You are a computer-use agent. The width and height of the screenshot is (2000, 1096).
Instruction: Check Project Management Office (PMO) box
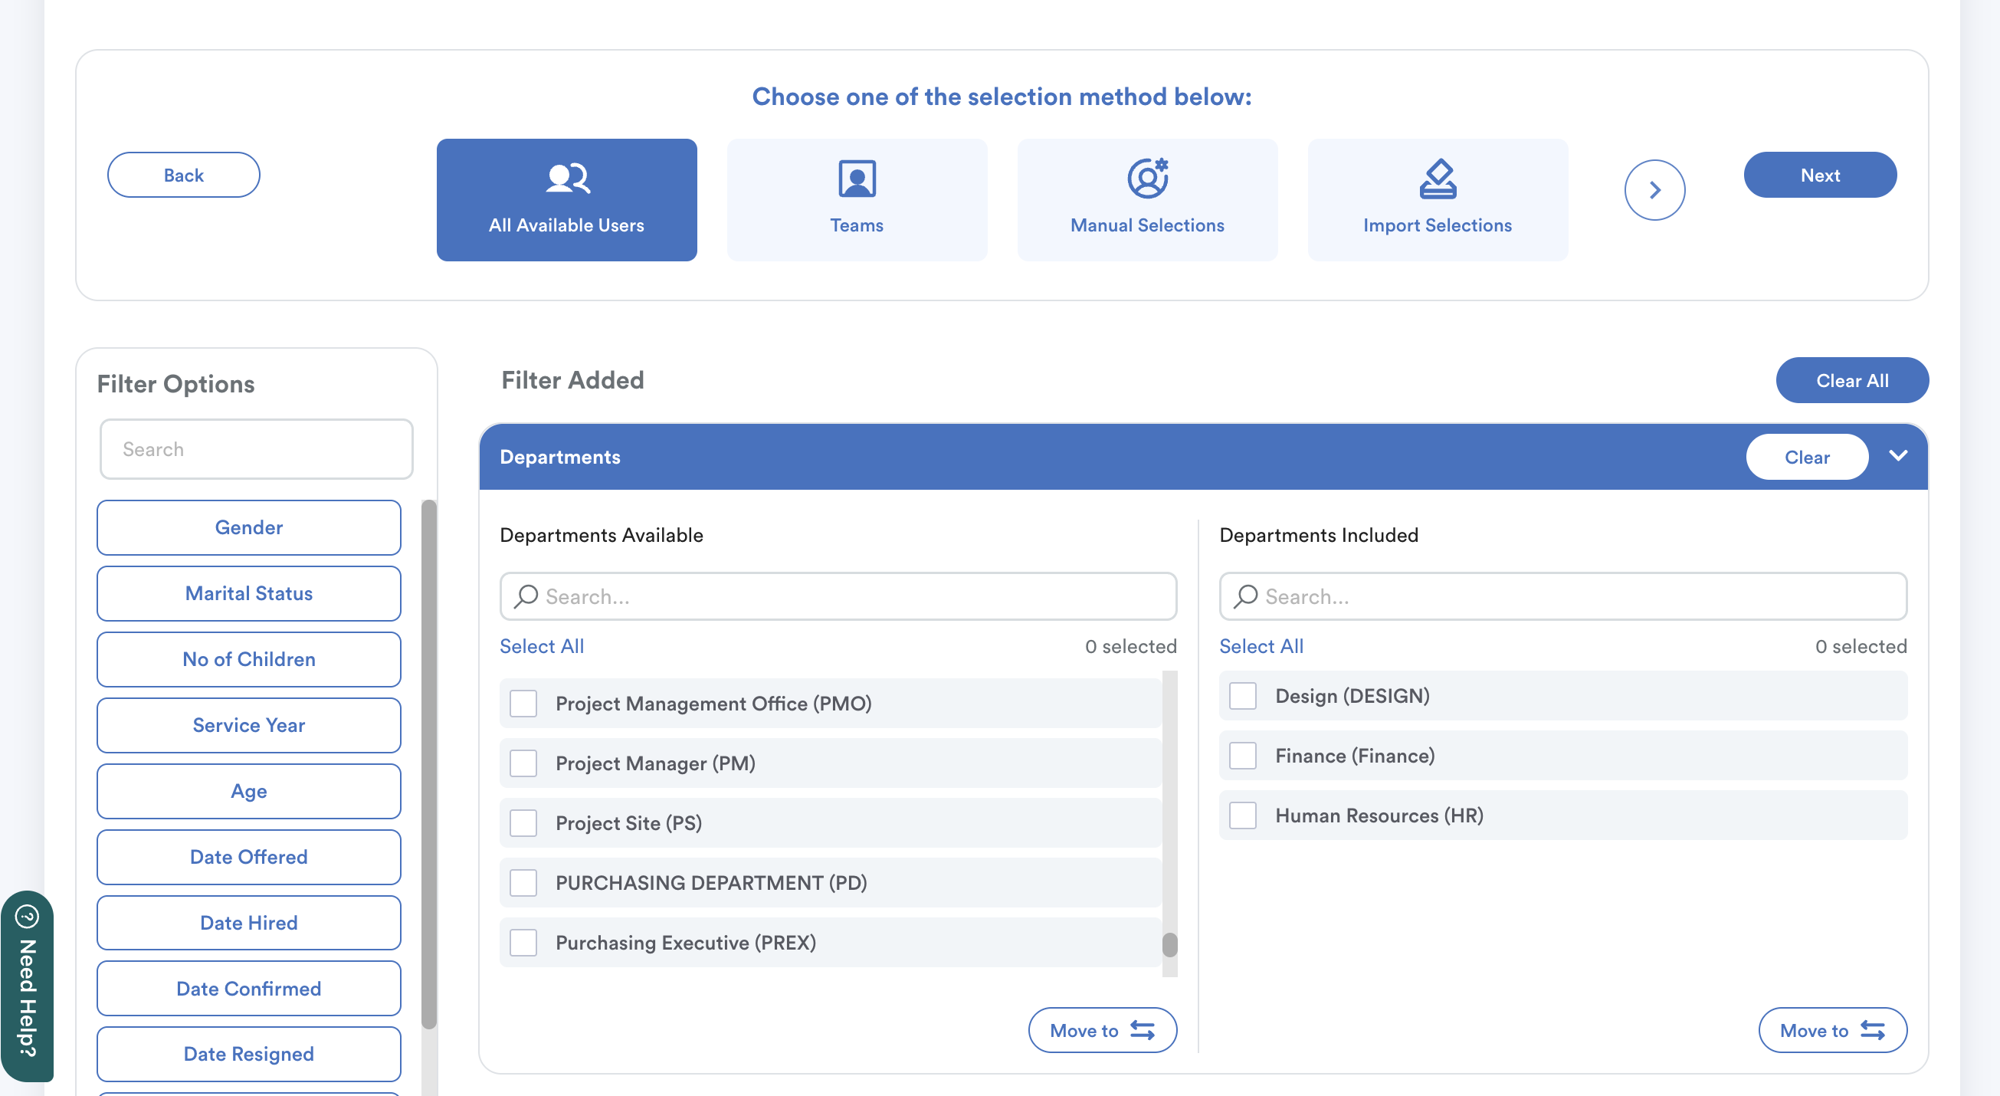523,703
